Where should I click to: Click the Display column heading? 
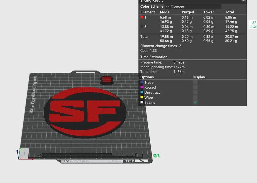(199, 77)
